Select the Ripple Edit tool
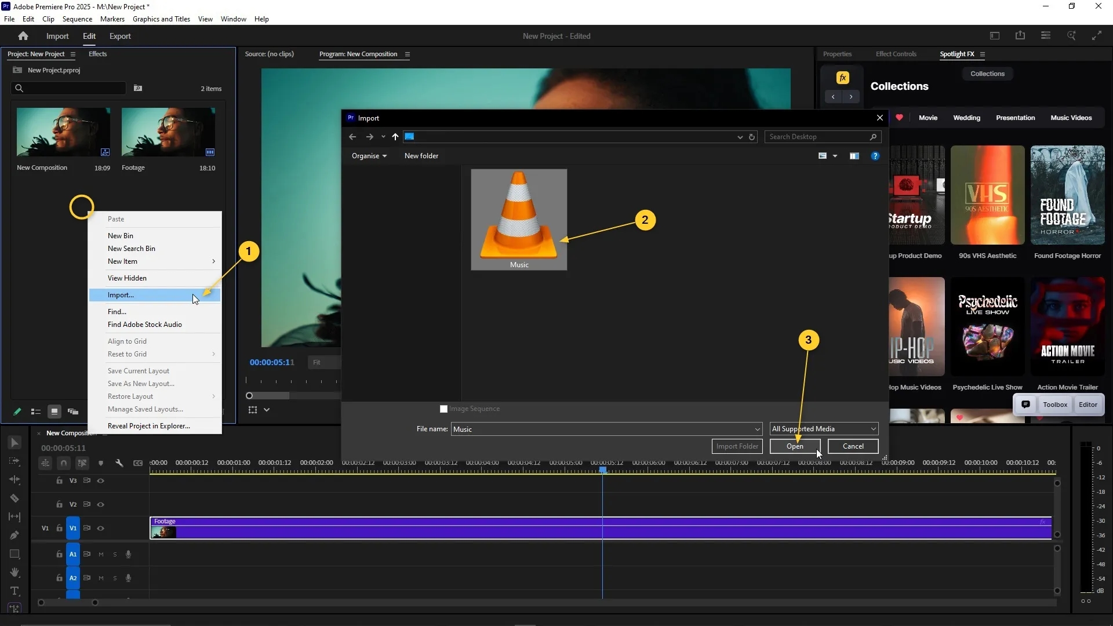The height and width of the screenshot is (626, 1113). point(14,480)
